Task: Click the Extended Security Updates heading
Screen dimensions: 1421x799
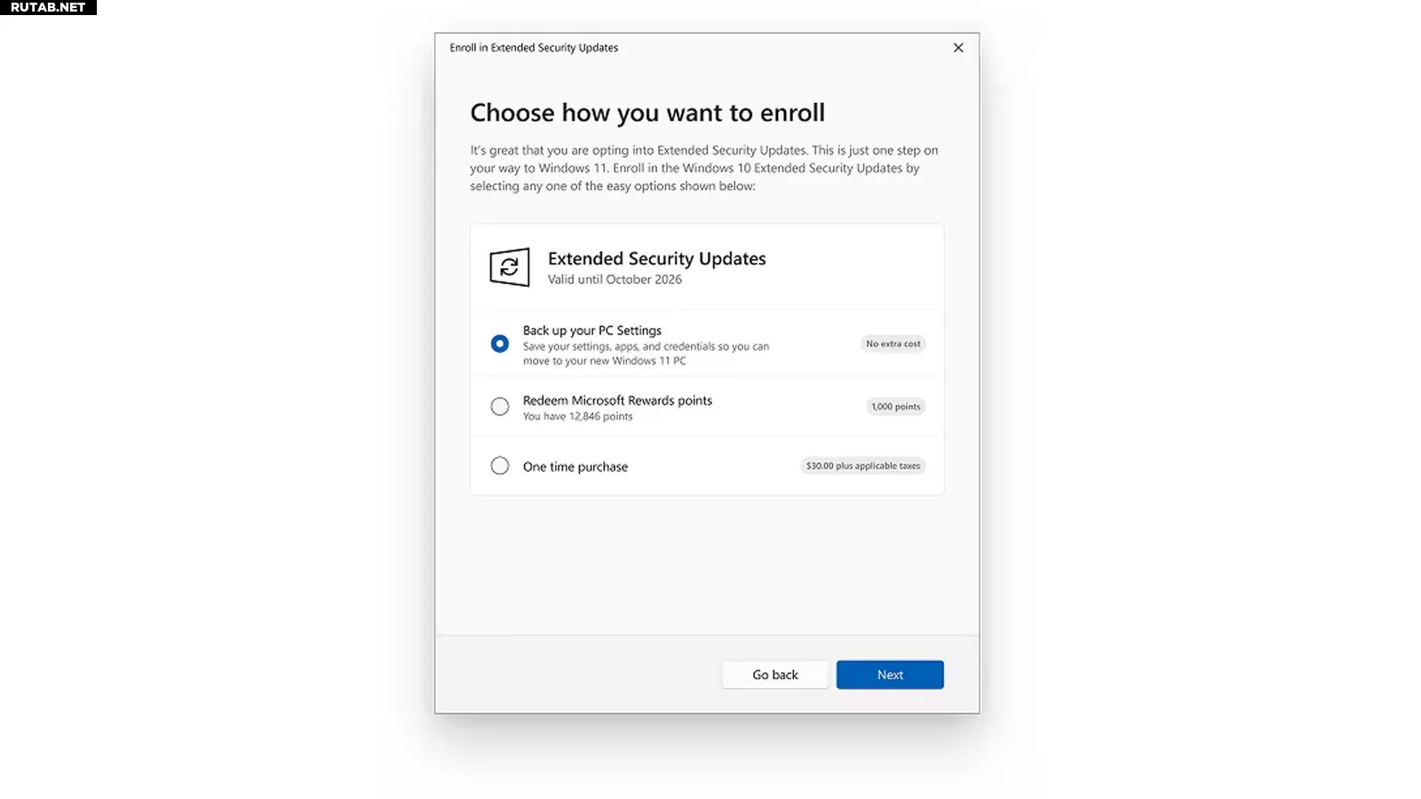Action: pyautogui.click(x=656, y=258)
